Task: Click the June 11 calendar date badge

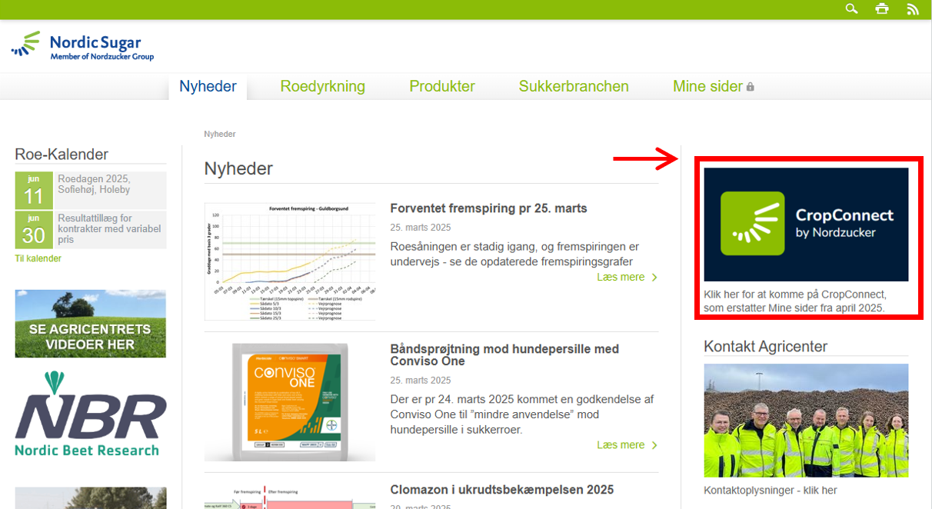Action: pyautogui.click(x=34, y=191)
